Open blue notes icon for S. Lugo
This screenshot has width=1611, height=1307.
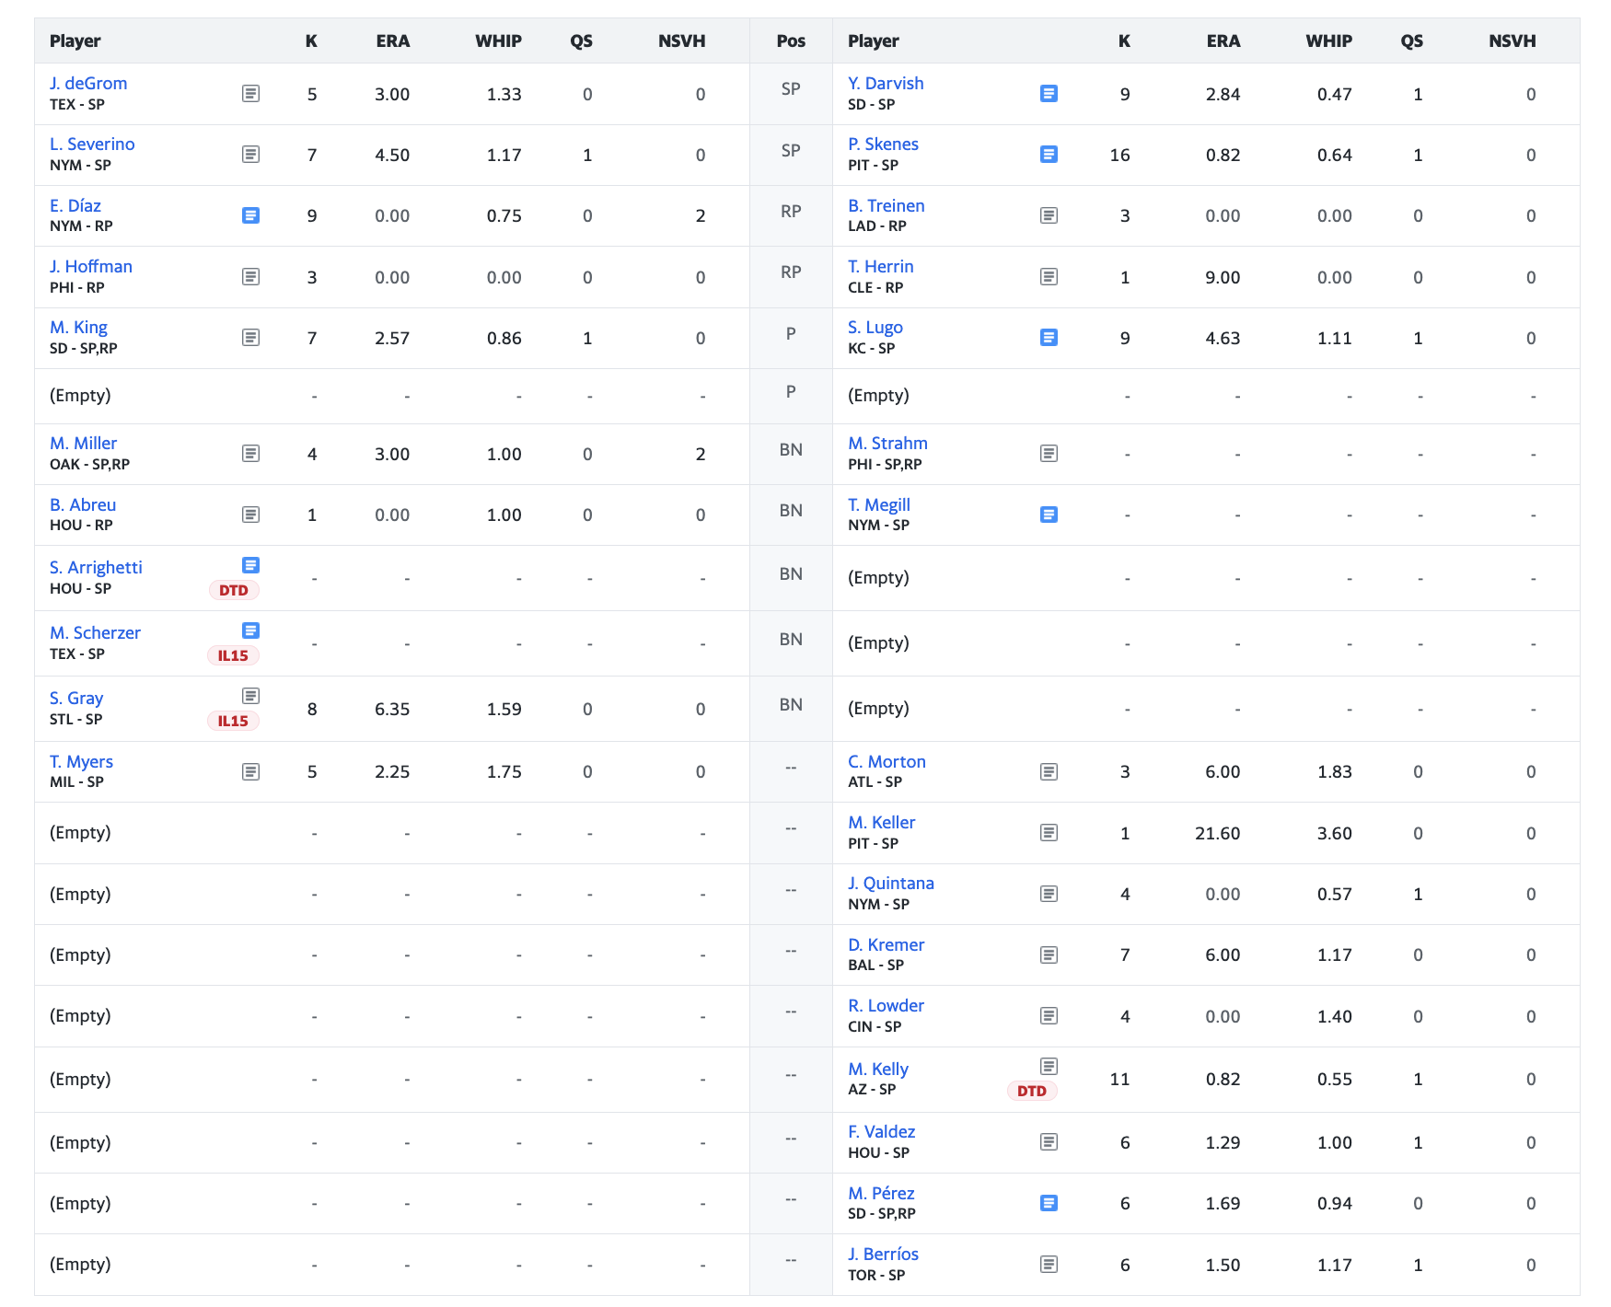[x=1049, y=338]
